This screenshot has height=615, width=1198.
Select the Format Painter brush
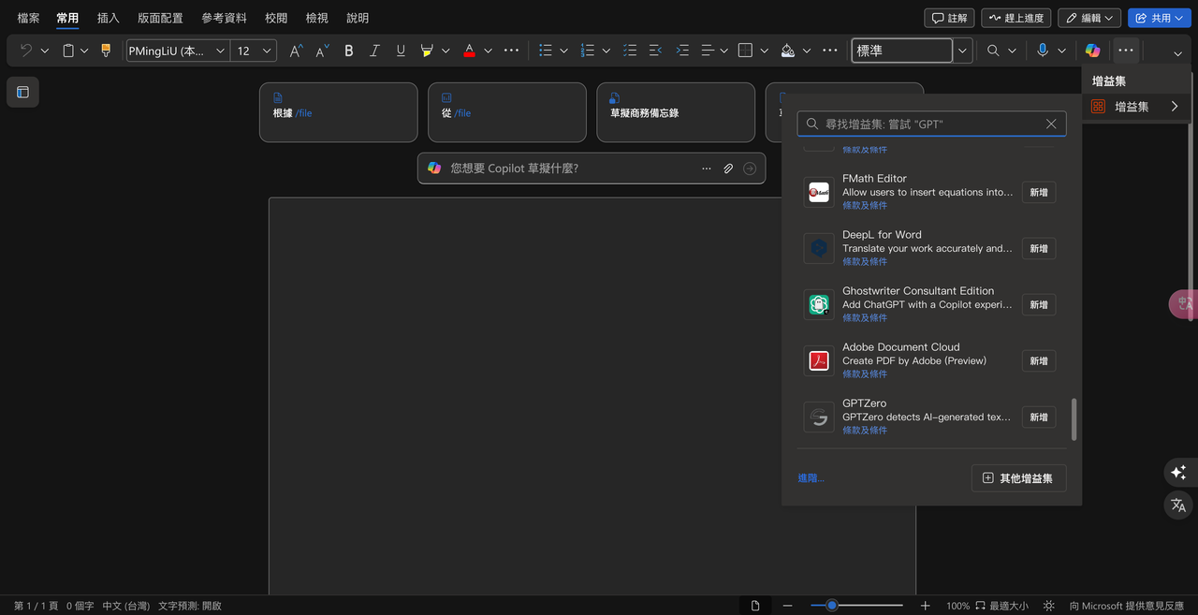[106, 51]
